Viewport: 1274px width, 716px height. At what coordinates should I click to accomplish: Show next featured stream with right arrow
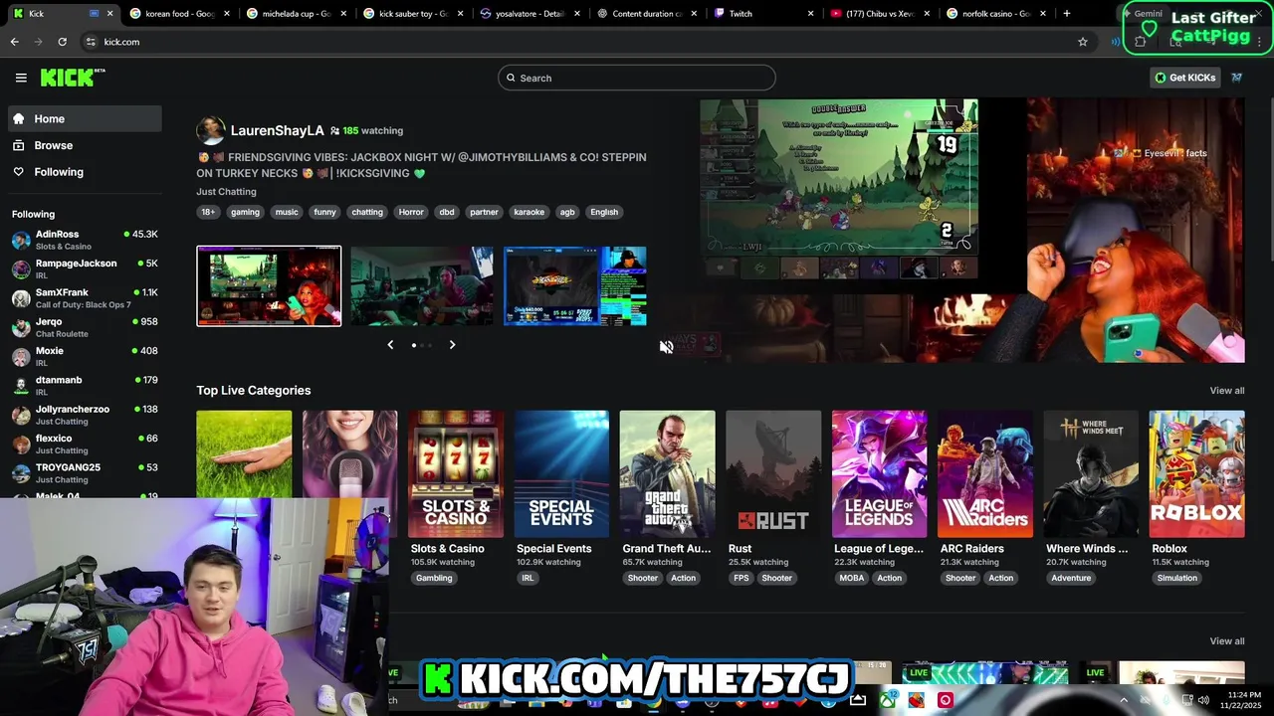coord(452,345)
